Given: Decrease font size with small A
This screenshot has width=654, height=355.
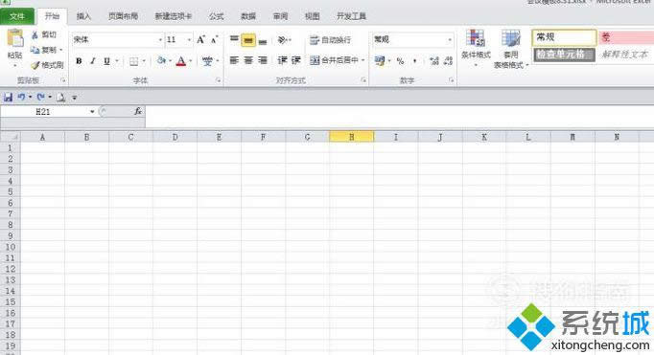Looking at the screenshot, I should click(x=215, y=40).
